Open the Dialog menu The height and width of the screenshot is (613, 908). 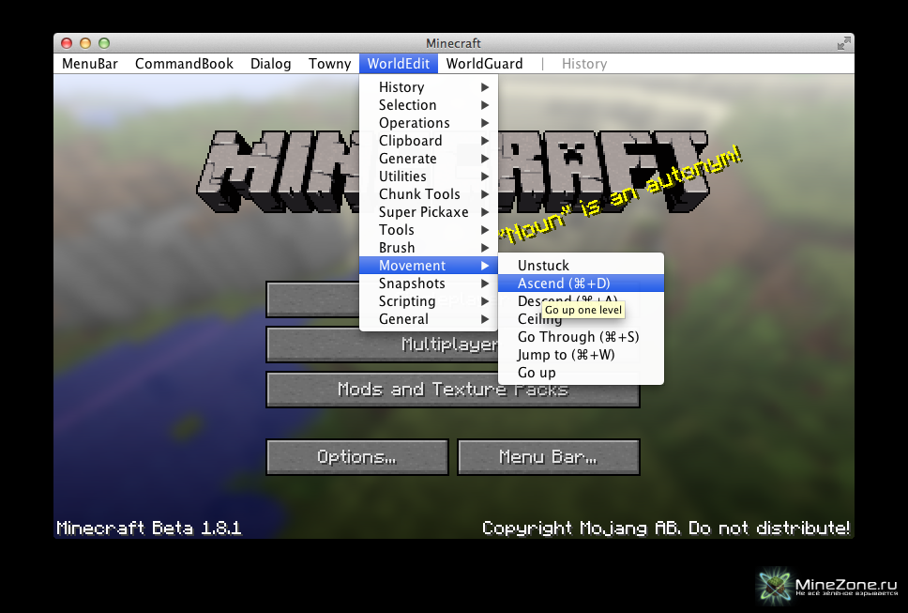[270, 64]
